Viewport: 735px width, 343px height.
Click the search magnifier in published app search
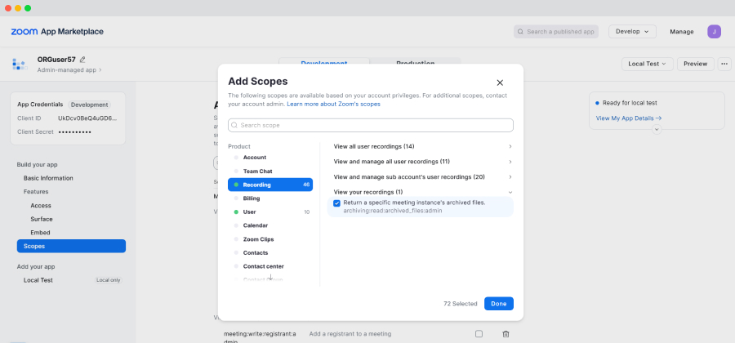(520, 32)
